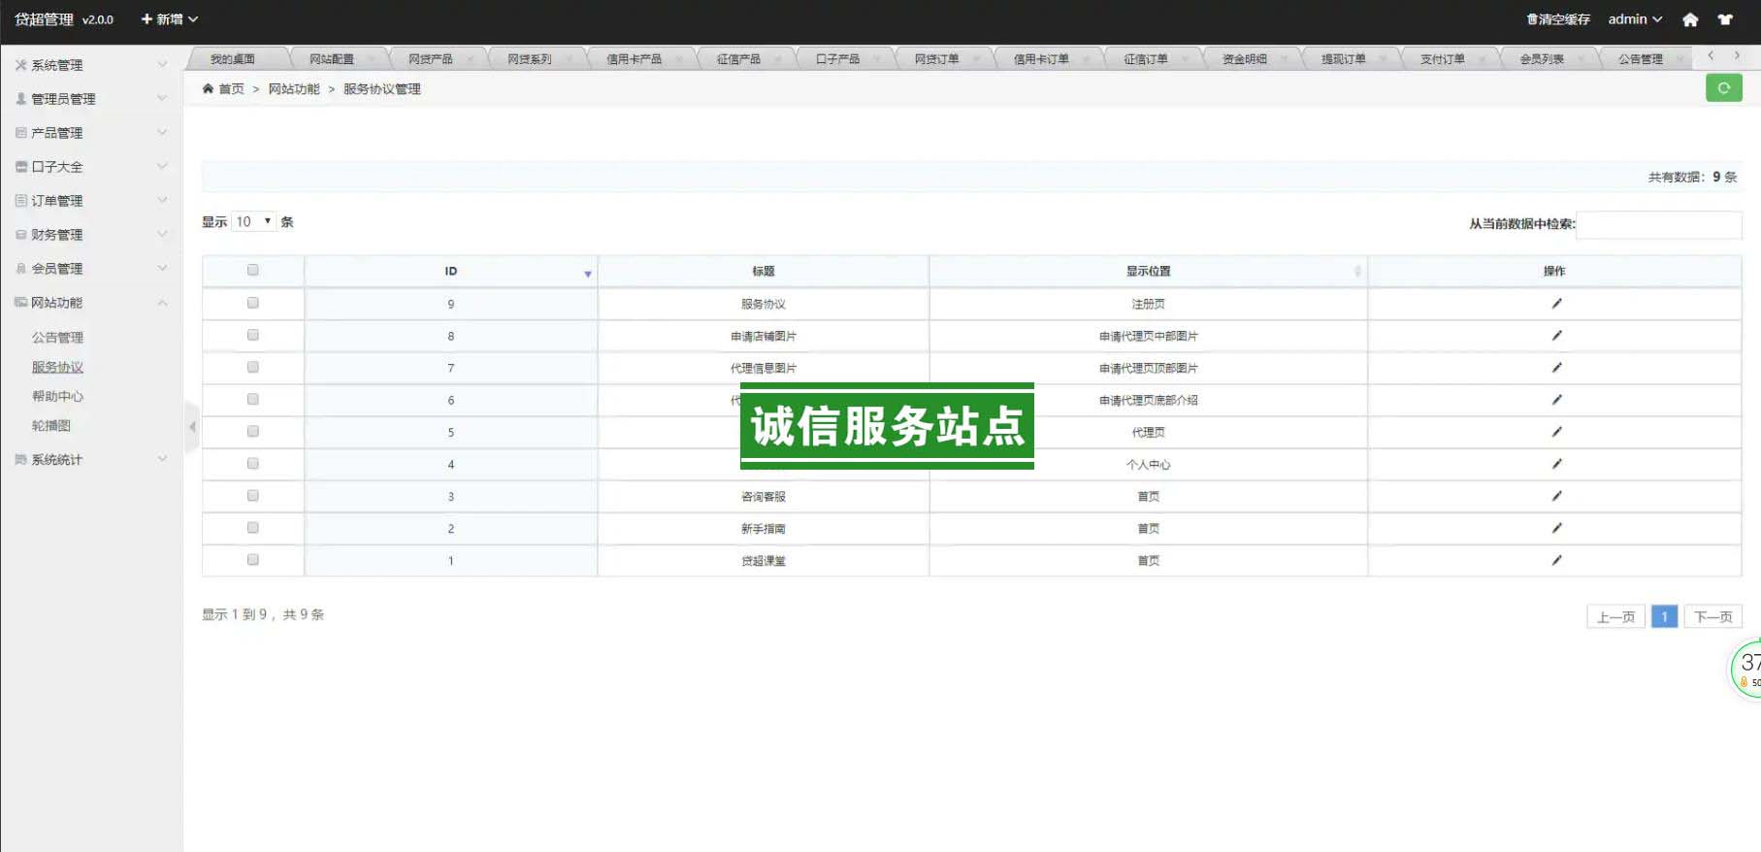Click the 下一页 pagination button
Viewport: 1761px width, 852px height.
tap(1712, 616)
